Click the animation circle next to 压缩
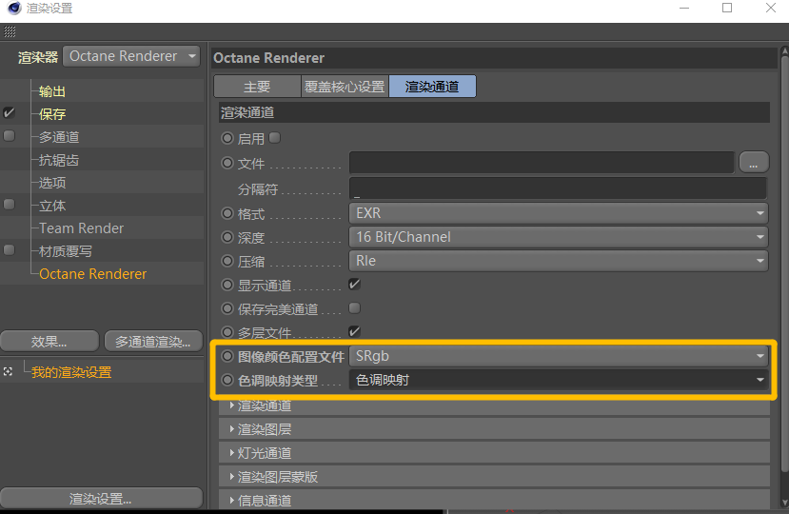This screenshot has width=789, height=514. point(227,261)
